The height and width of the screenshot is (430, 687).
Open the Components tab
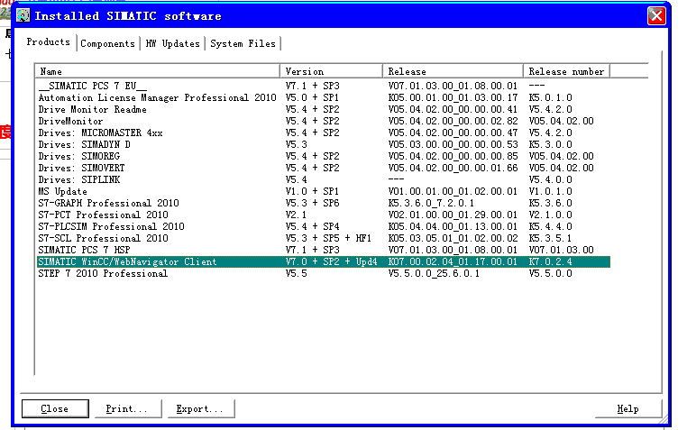pos(108,44)
